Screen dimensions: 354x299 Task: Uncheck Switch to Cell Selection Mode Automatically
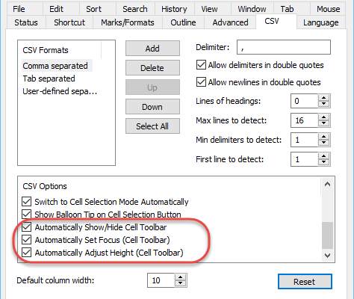[26, 202]
